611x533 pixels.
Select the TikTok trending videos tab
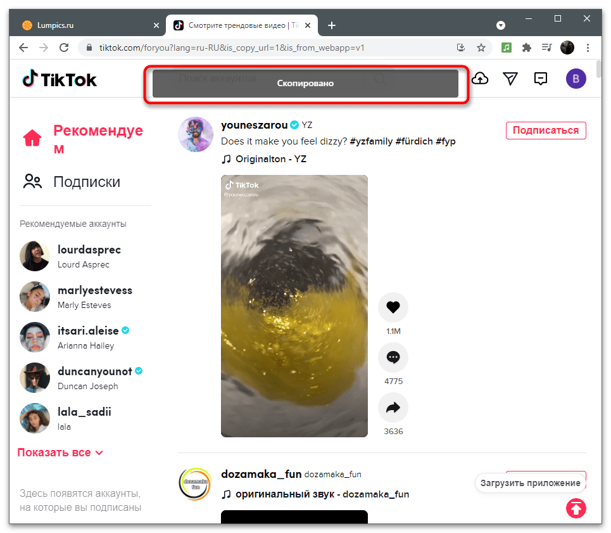(x=242, y=25)
